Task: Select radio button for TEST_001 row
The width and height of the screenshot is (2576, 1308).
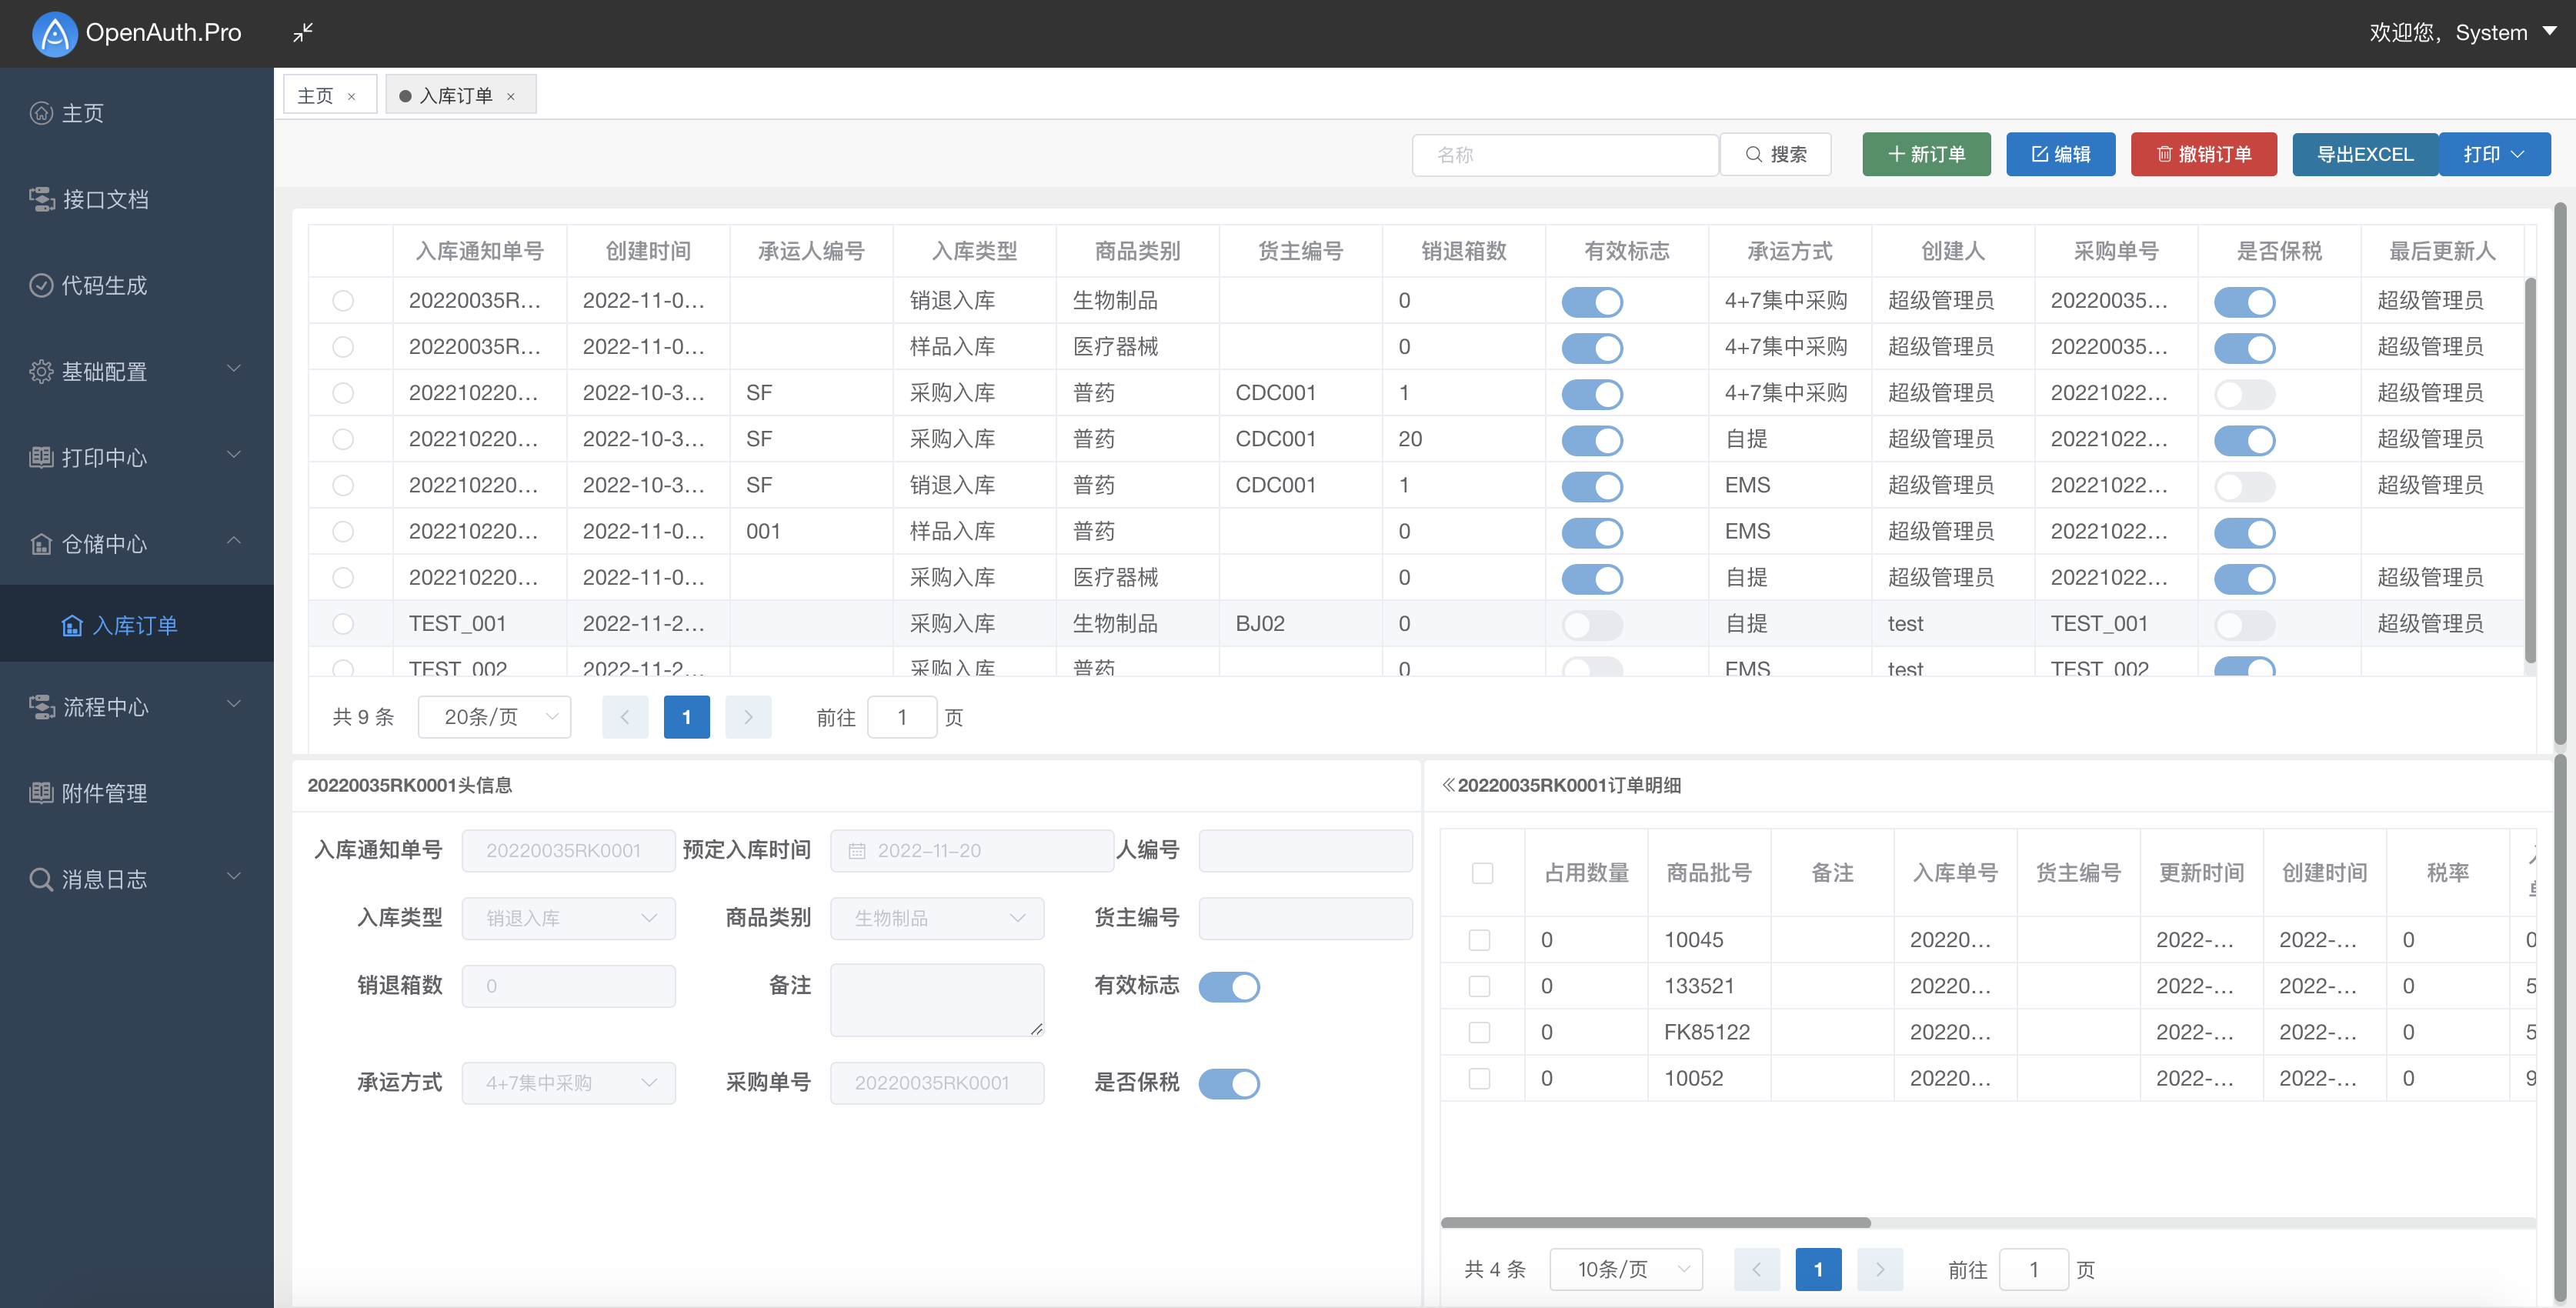Action: tap(343, 623)
